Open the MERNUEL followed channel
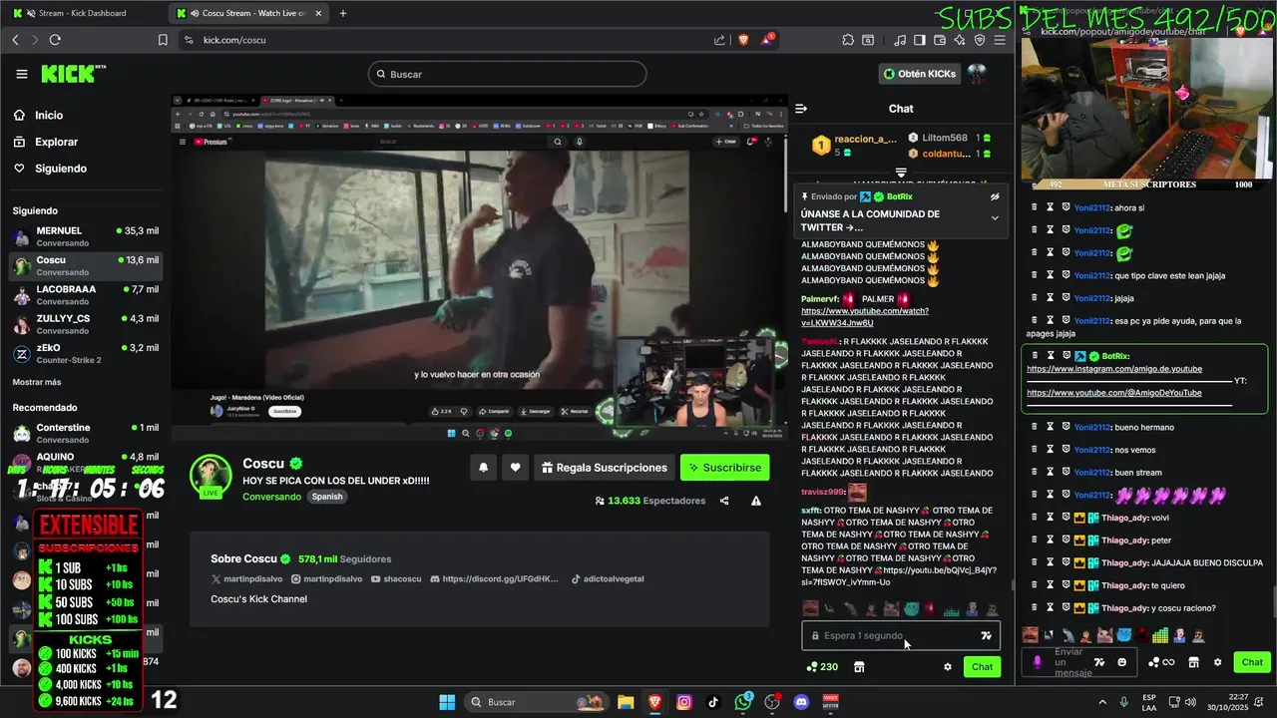The width and height of the screenshot is (1277, 718). 85,236
